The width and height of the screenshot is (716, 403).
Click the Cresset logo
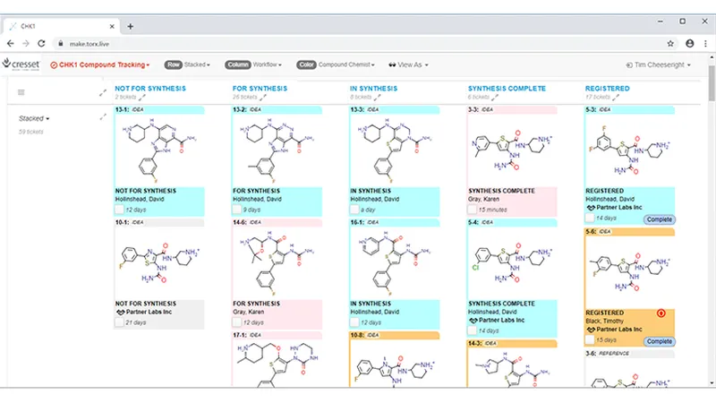tap(21, 64)
